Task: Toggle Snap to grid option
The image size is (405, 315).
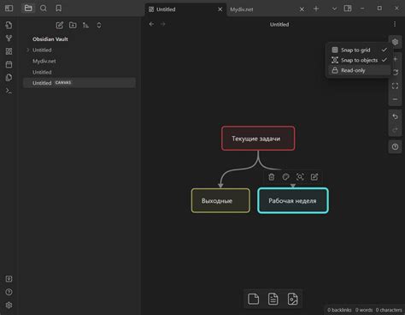Action: 359,50
